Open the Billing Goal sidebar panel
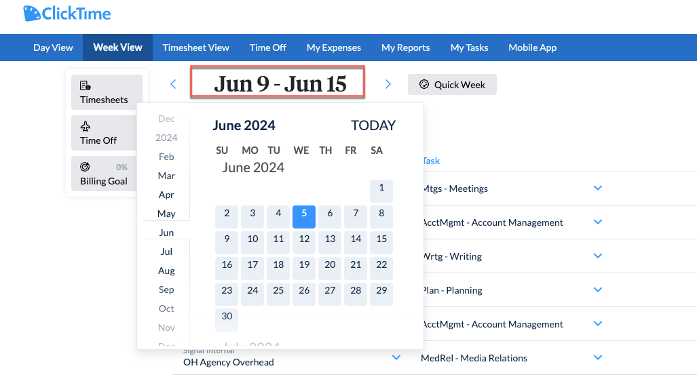Screen dimensions: 697x377 click(x=105, y=174)
